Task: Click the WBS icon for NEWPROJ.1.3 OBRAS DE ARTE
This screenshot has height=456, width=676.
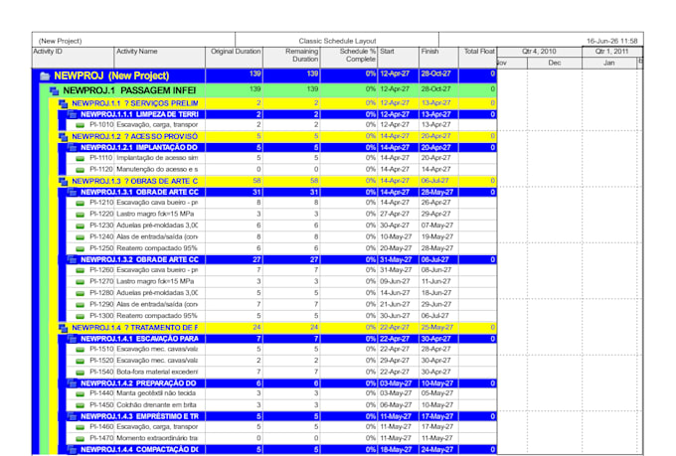Action: pyautogui.click(x=63, y=182)
